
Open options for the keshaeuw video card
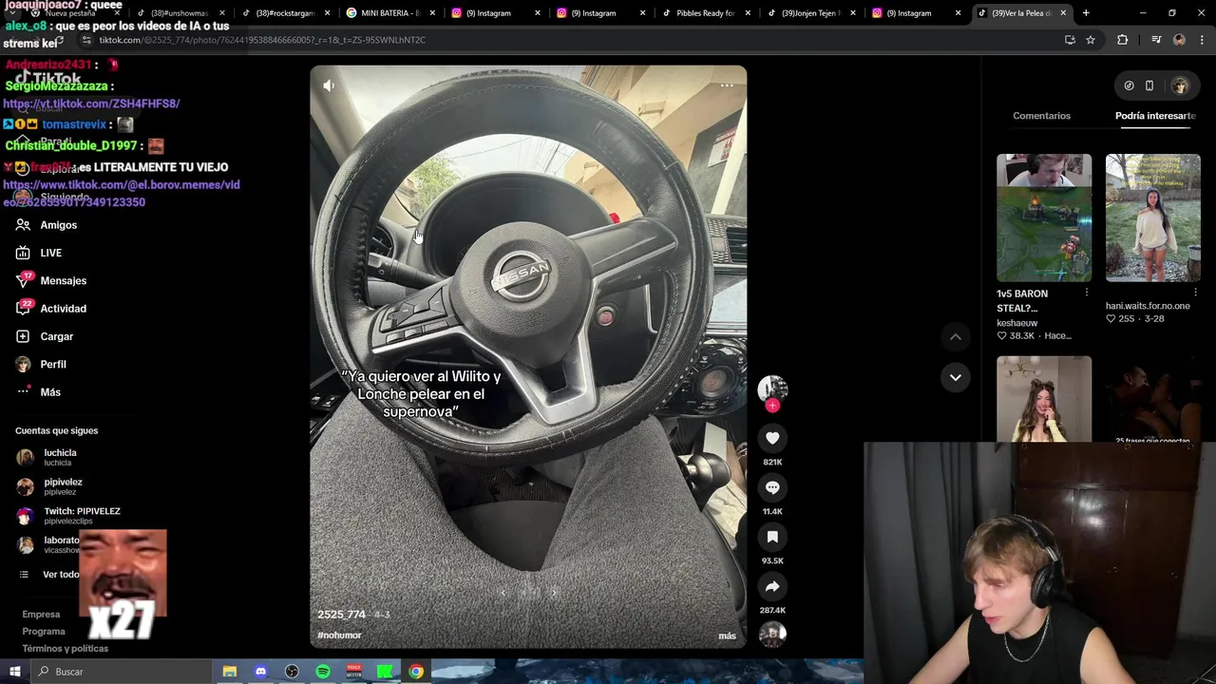[1087, 293]
